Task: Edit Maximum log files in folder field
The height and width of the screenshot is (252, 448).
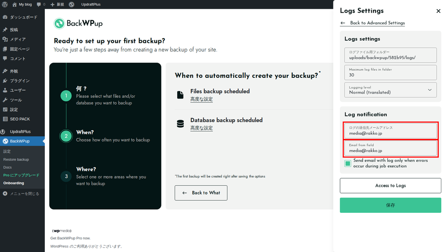Action: (390, 73)
